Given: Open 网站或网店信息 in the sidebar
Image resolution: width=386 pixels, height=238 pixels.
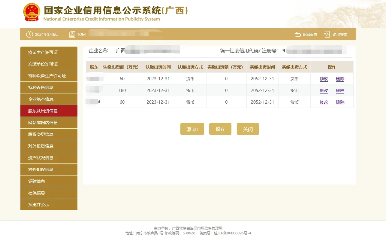Looking at the screenshot, I should click(49, 123).
